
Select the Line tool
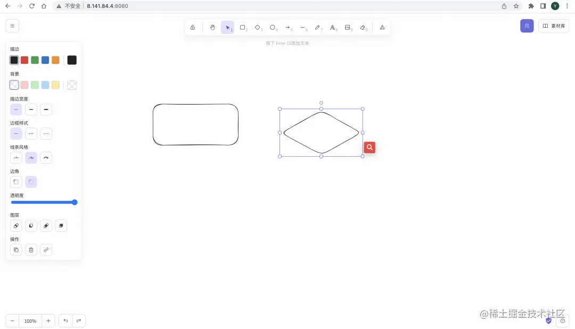pos(302,28)
